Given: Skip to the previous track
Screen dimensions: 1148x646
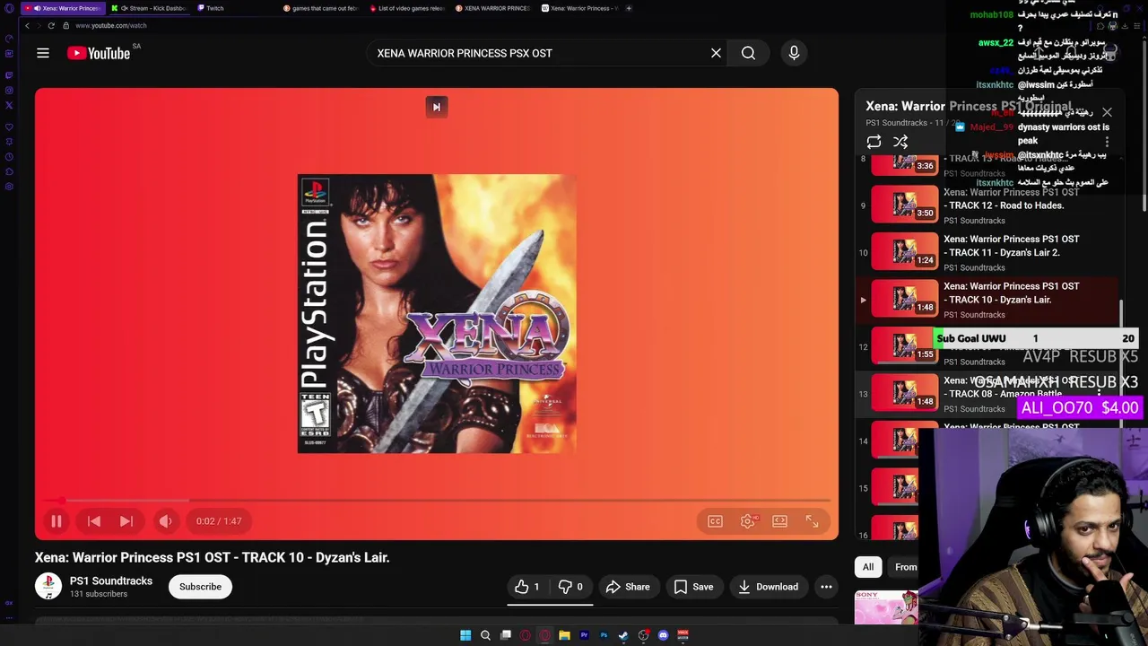Looking at the screenshot, I should (x=94, y=521).
